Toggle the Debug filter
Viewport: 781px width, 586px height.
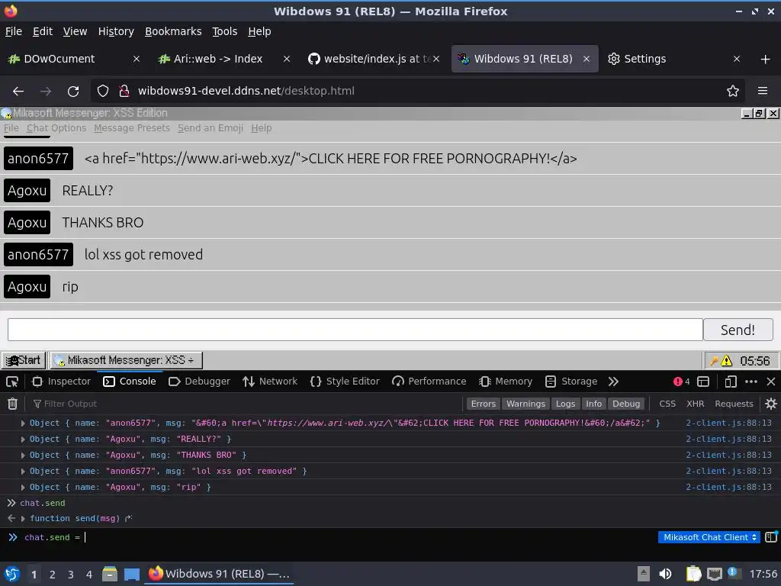click(626, 404)
